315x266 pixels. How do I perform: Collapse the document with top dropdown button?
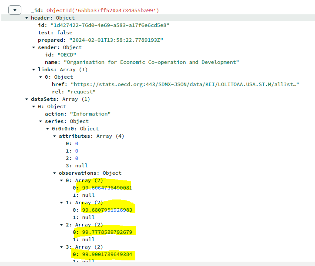[x=15, y=10]
